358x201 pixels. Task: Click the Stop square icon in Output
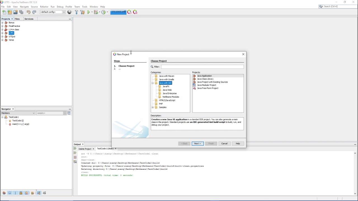point(75,157)
